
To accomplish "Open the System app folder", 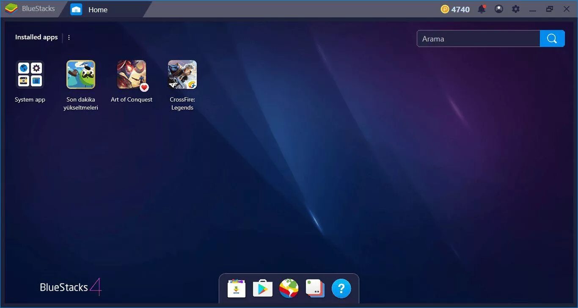I will (x=30, y=74).
